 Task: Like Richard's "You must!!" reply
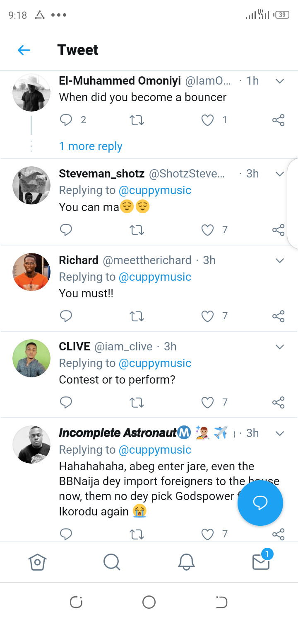(x=207, y=316)
